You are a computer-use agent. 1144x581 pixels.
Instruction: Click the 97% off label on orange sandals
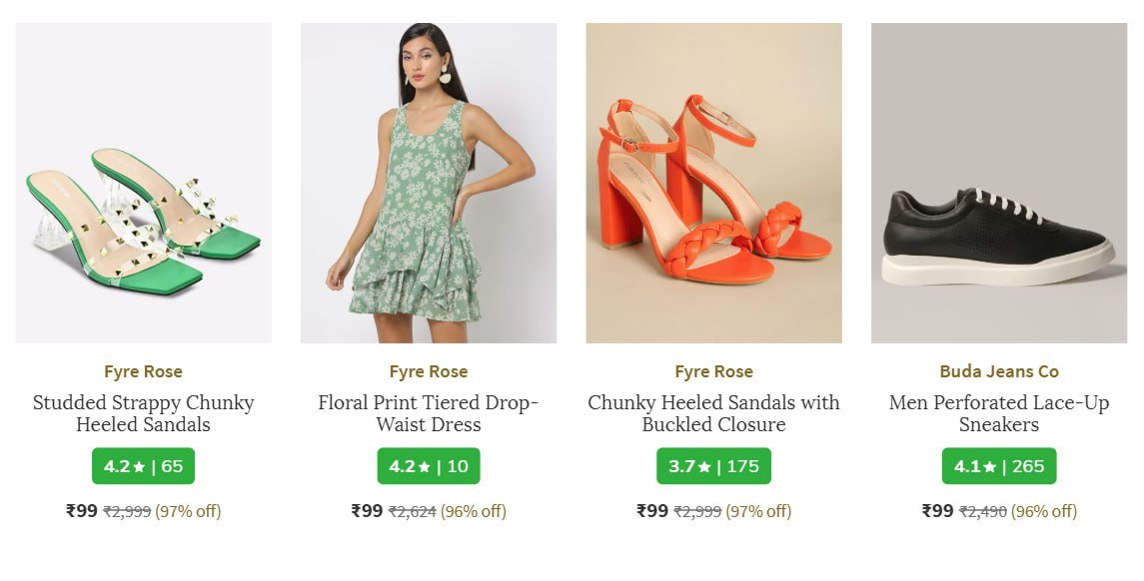[x=758, y=512]
